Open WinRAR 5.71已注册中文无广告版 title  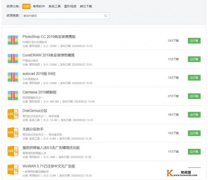point(49,166)
